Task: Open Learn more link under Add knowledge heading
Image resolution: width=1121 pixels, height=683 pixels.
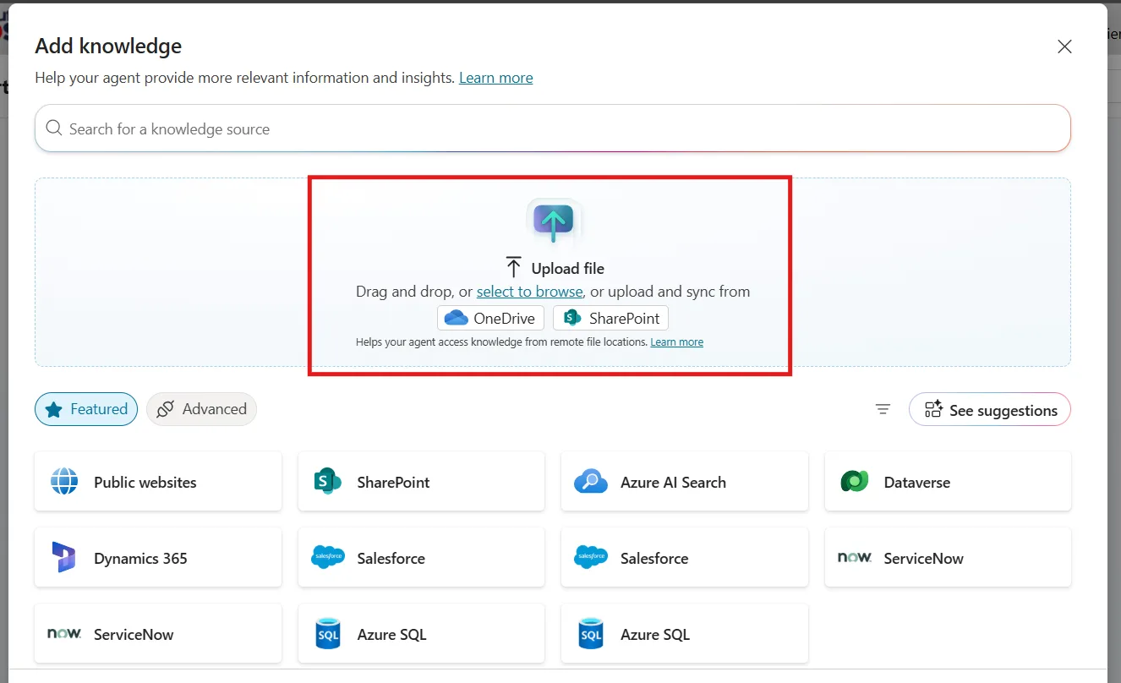Action: coord(495,78)
